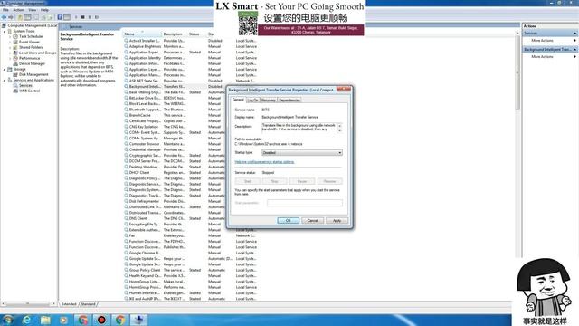Expand the Event Viewer tree node
The width and height of the screenshot is (579, 326).
(x=10, y=43)
